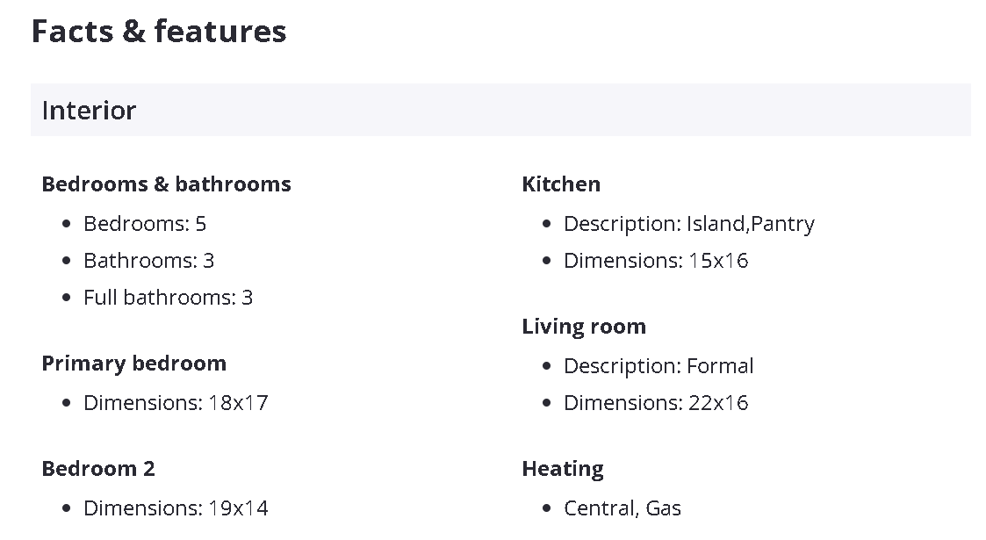Click the Living room subheading

point(584,327)
